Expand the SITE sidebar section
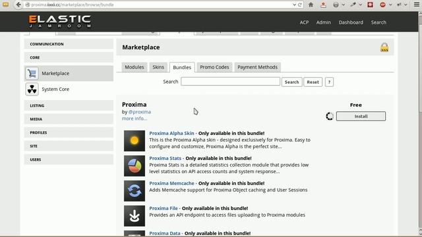The width and height of the screenshot is (422, 237). click(x=69, y=146)
